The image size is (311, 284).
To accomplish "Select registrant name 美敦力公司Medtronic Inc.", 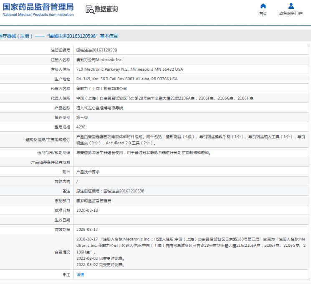I will tap(99, 60).
